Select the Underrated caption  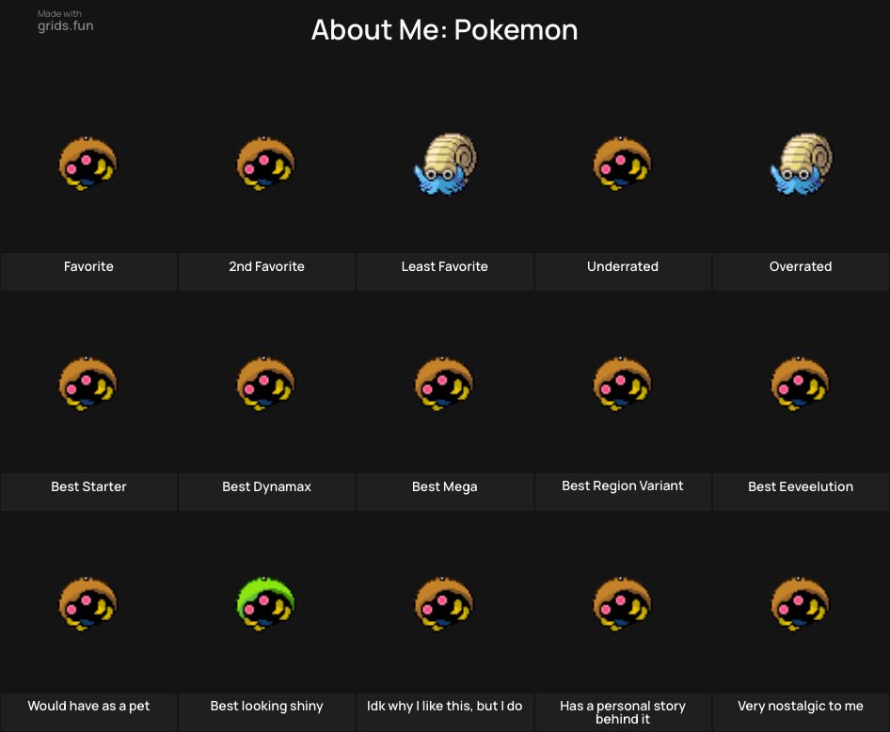click(x=623, y=266)
